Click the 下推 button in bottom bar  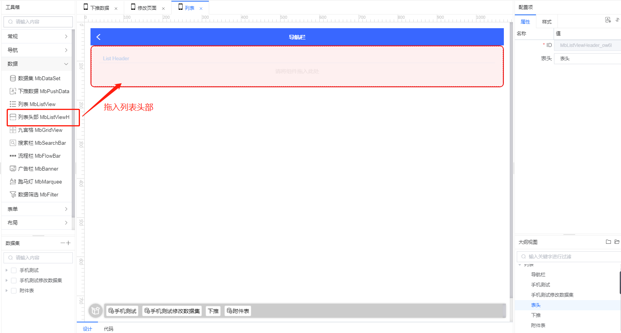point(213,311)
